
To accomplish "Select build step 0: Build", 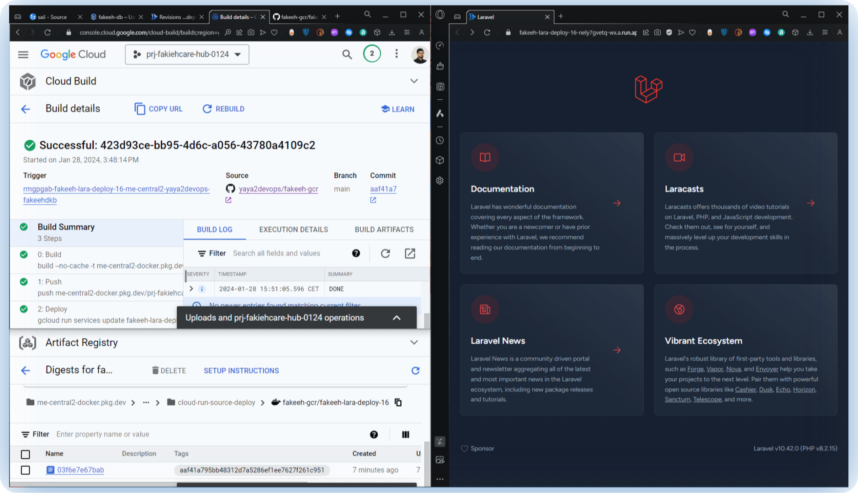I will [x=97, y=260].
